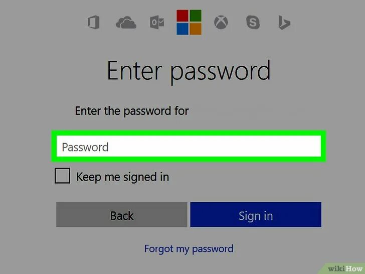This screenshot has height=274, width=365.
Task: Open the Office icon in the top row
Action: coord(94,23)
